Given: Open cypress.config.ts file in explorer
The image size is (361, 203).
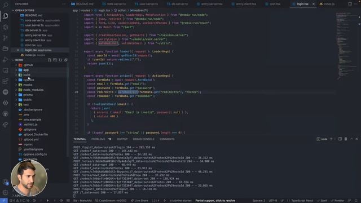Looking at the screenshot, I should click(x=35, y=154).
